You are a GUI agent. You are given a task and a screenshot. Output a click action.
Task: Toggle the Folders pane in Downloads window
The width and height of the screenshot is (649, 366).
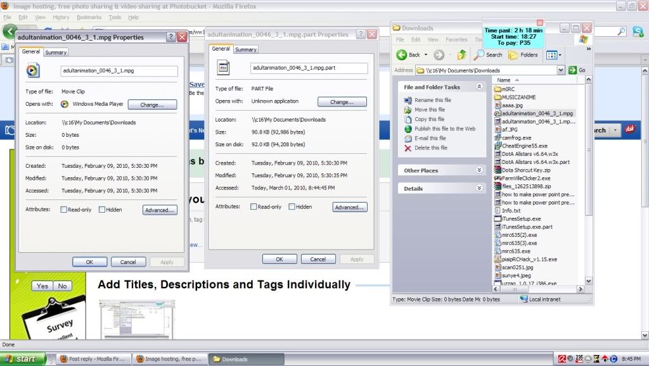pyautogui.click(x=523, y=54)
